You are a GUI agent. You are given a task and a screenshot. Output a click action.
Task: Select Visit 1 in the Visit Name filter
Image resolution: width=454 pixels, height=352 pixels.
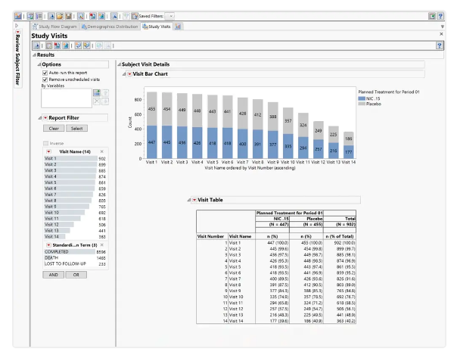coord(75,158)
